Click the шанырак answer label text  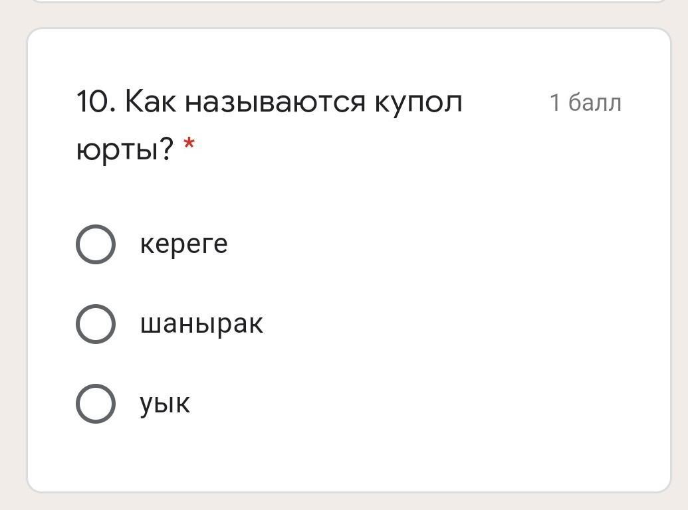tap(201, 324)
